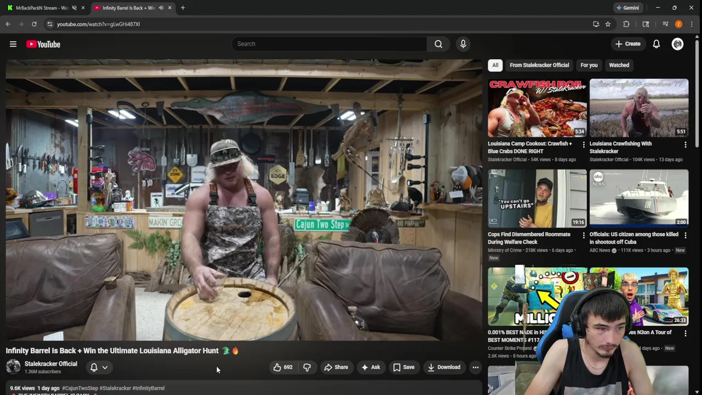Open Louisiana Camp Cookout crawfish video thumbnail

click(x=537, y=108)
